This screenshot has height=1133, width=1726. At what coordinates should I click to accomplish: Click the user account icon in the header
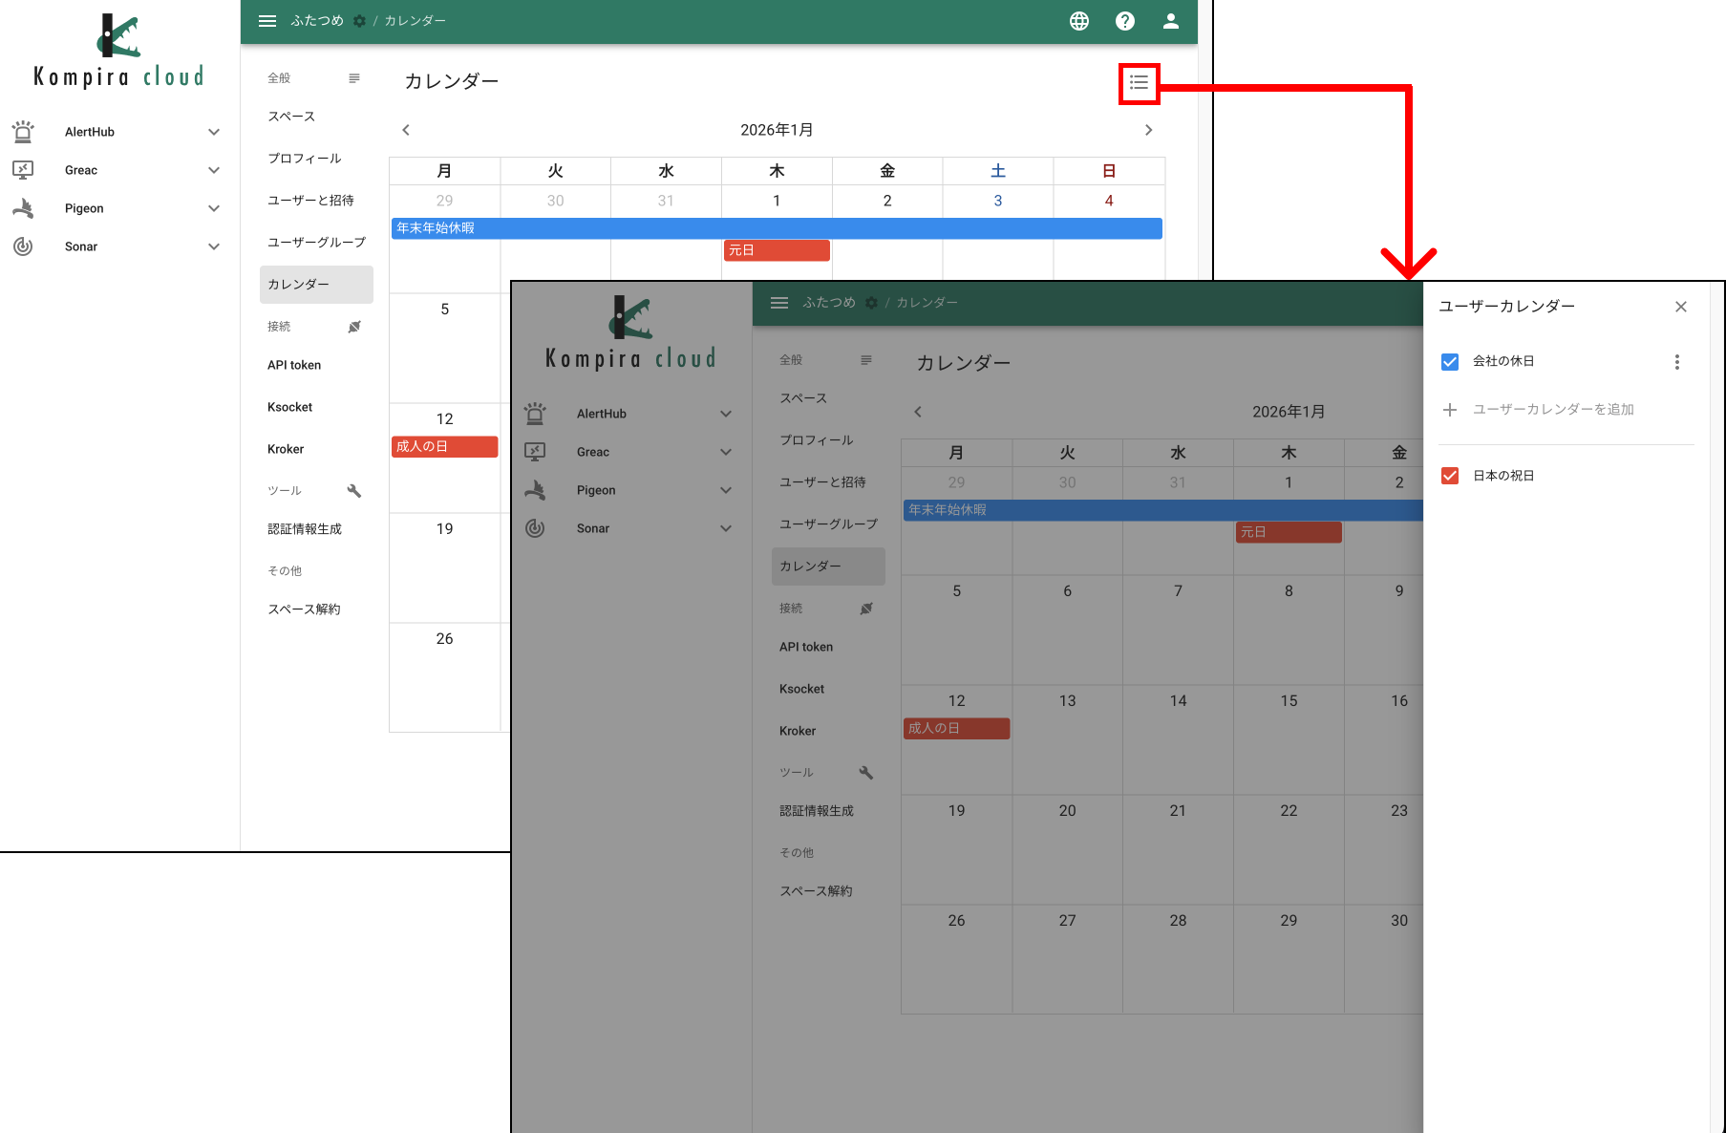click(x=1170, y=20)
